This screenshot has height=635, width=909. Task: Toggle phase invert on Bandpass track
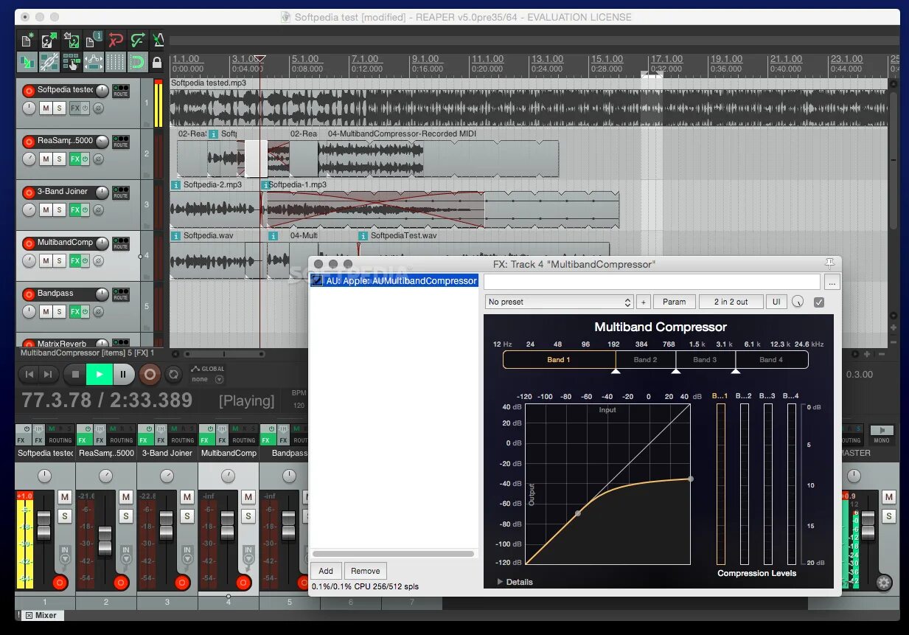coord(98,312)
